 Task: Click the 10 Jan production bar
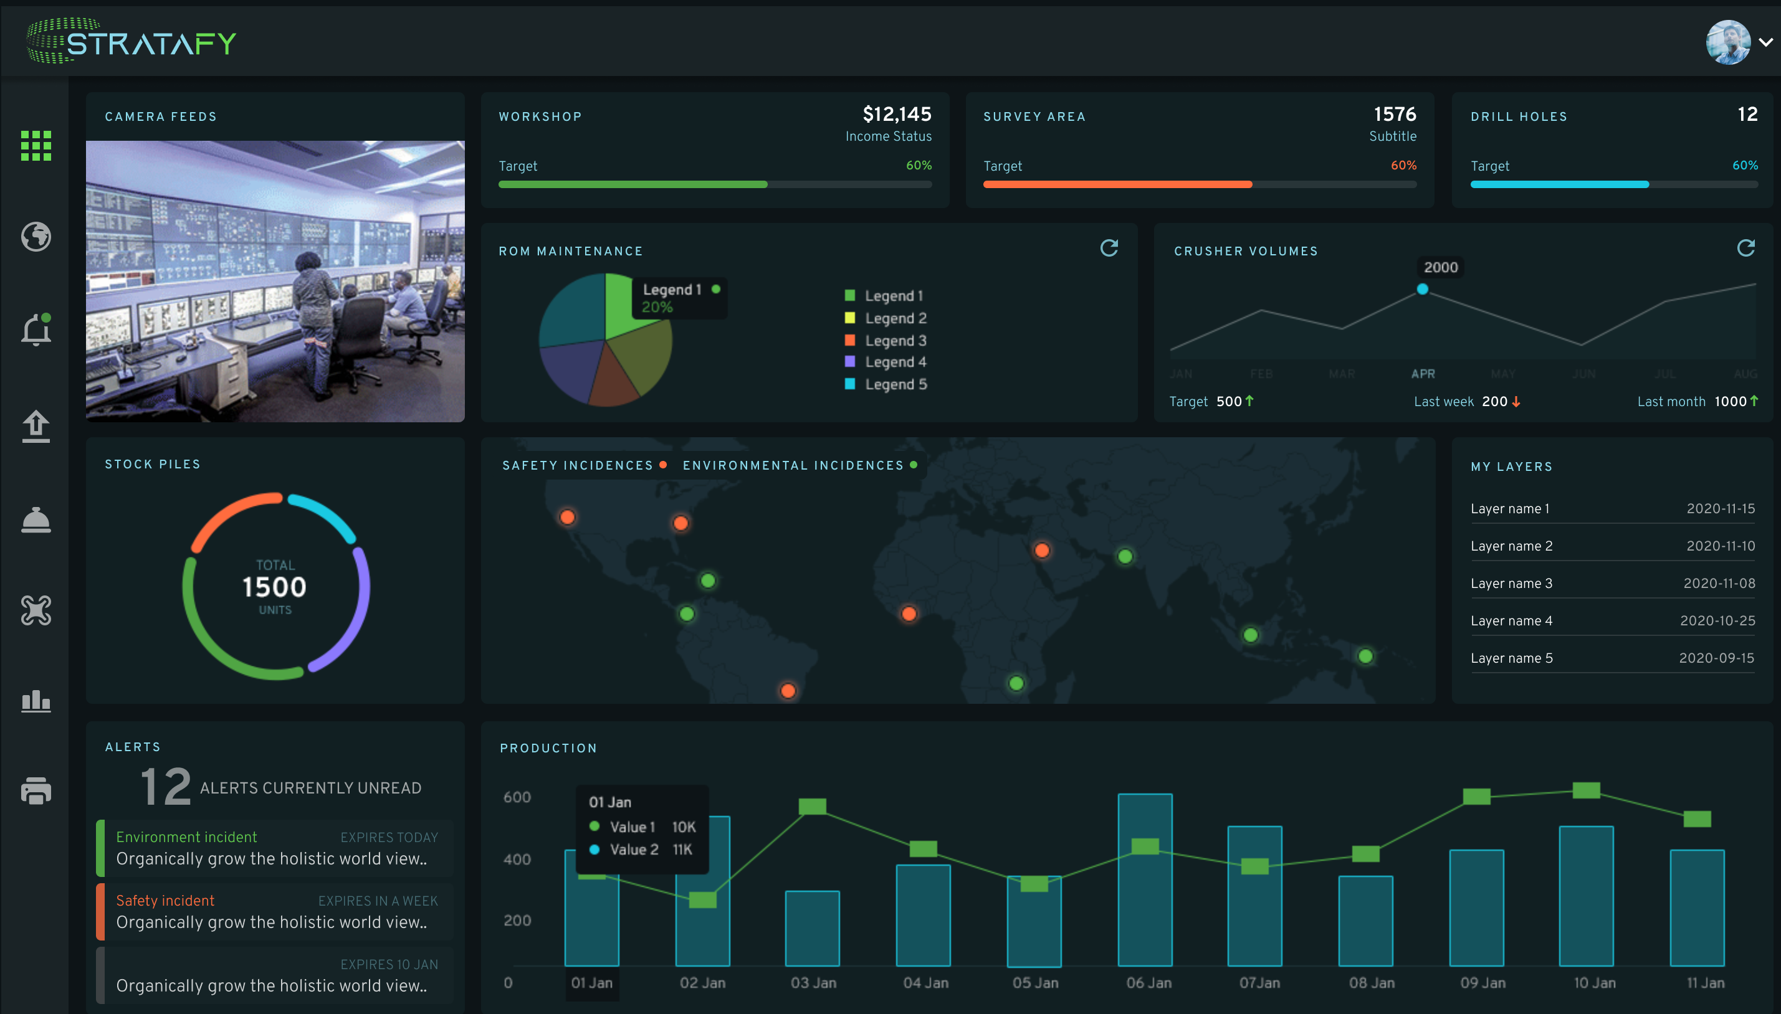coord(1586,896)
